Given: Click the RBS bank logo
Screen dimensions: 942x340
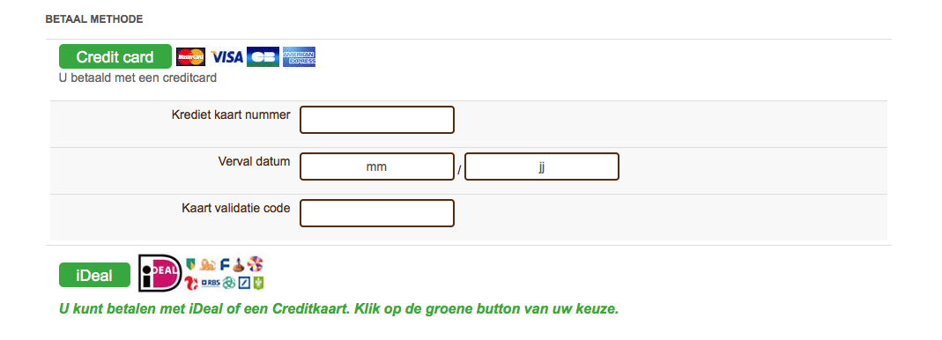Looking at the screenshot, I should [211, 283].
